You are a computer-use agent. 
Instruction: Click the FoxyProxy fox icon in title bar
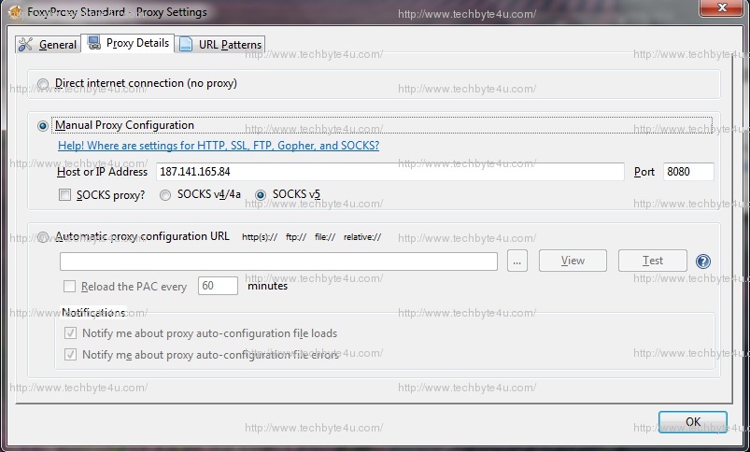[x=15, y=12]
